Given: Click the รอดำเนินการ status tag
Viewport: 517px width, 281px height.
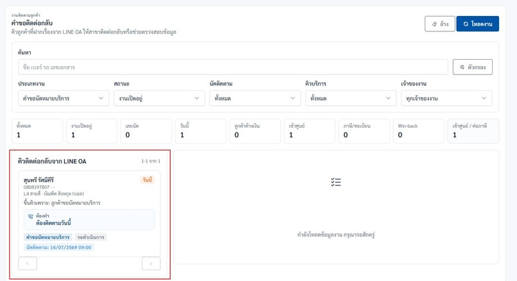Looking at the screenshot, I should (90, 237).
